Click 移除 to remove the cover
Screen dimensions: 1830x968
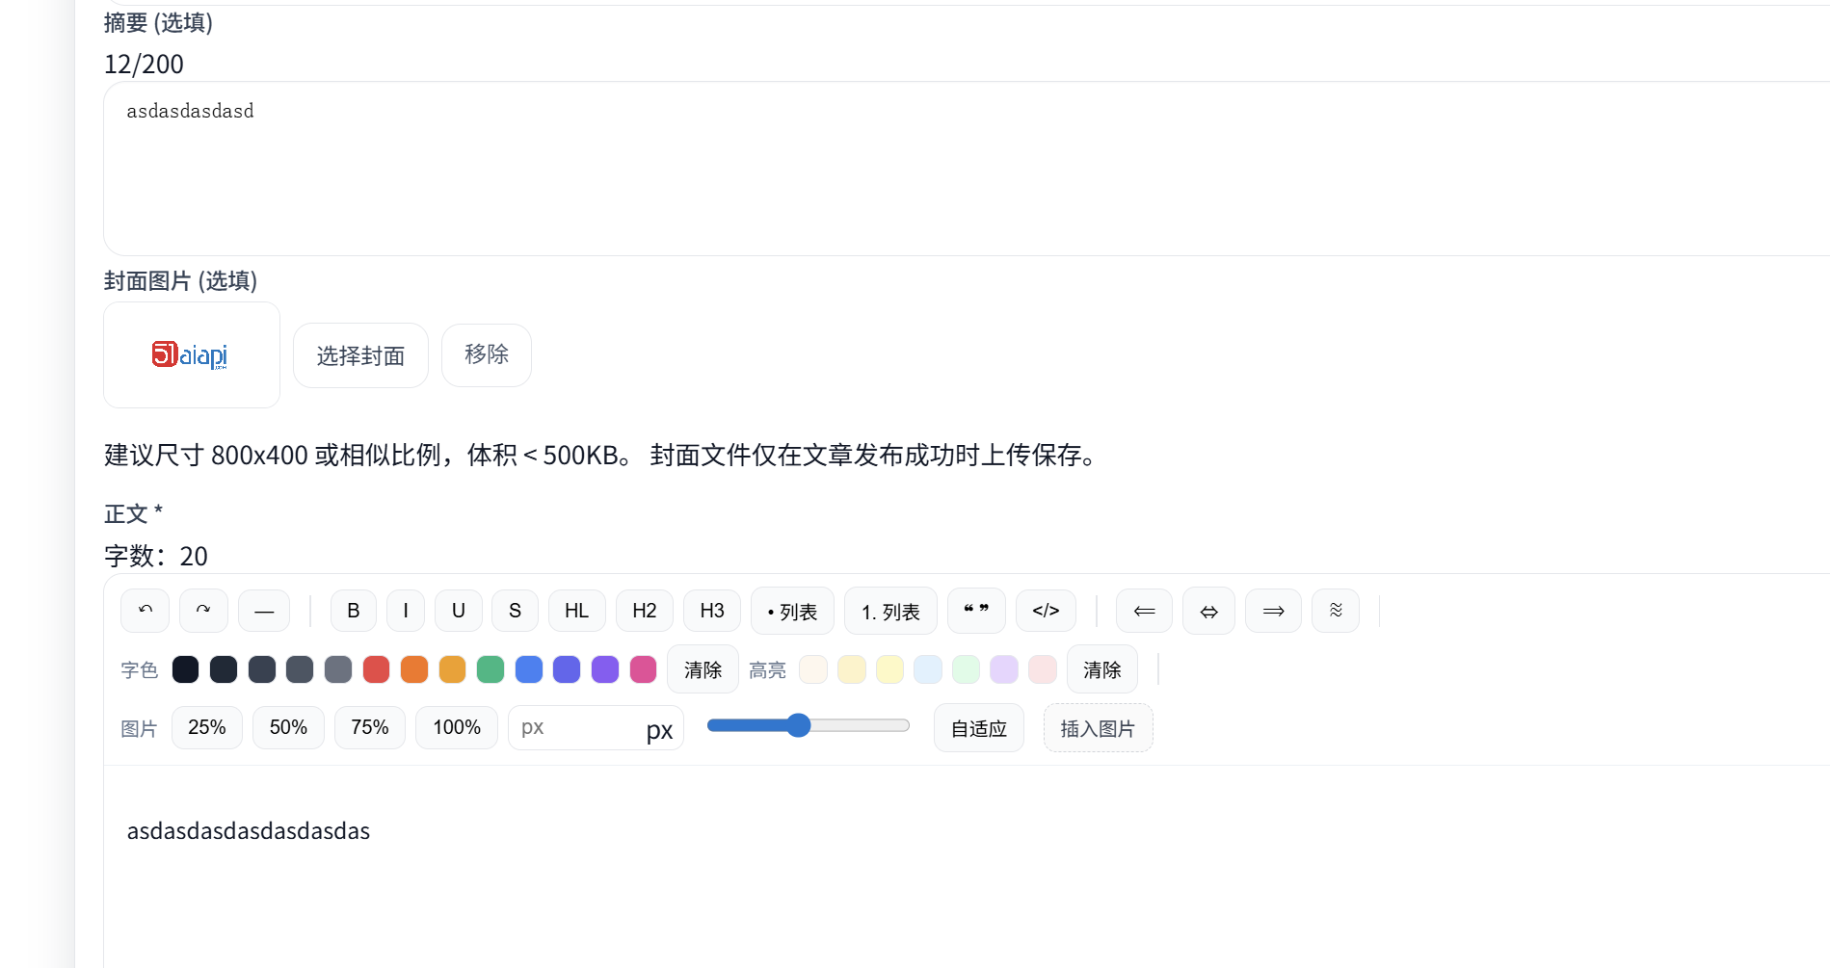coord(487,355)
